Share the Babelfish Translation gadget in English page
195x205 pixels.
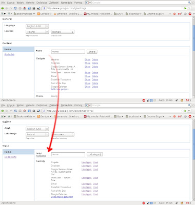tap(87, 80)
